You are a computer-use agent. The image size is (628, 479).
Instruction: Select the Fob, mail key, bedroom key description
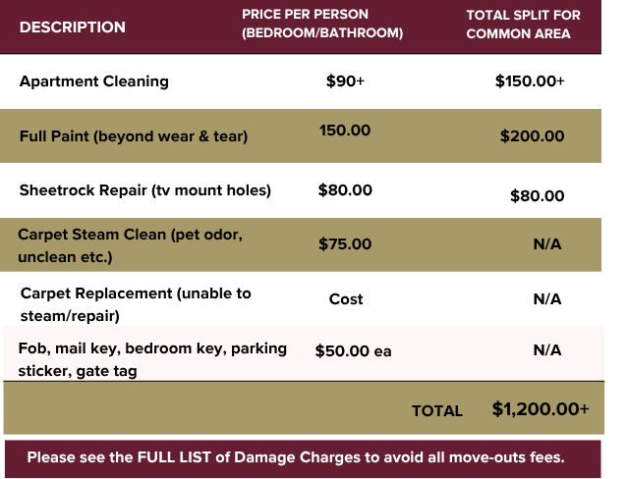click(x=138, y=359)
